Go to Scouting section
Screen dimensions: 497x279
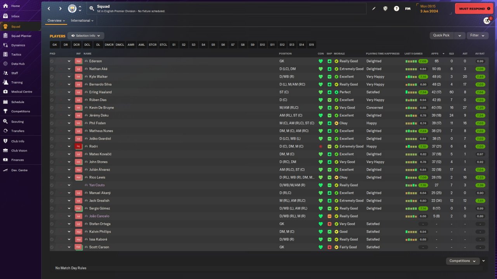point(17,122)
